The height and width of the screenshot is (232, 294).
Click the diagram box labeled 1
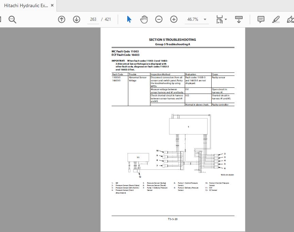click(x=188, y=126)
